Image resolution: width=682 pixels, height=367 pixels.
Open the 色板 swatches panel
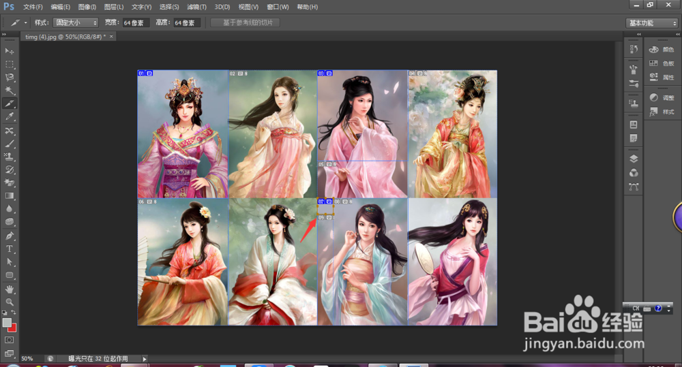[662, 63]
